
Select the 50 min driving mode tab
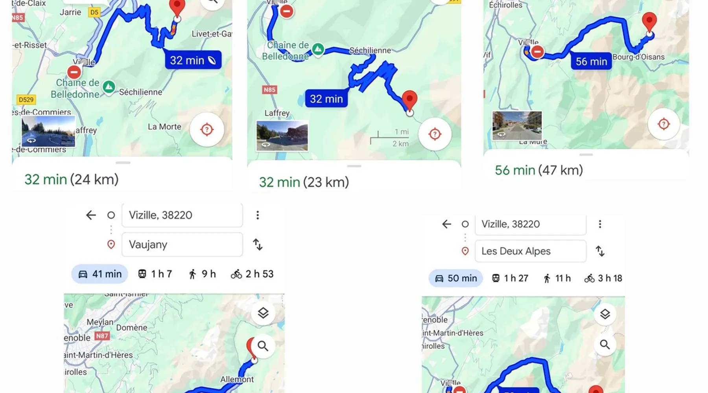pyautogui.click(x=456, y=278)
